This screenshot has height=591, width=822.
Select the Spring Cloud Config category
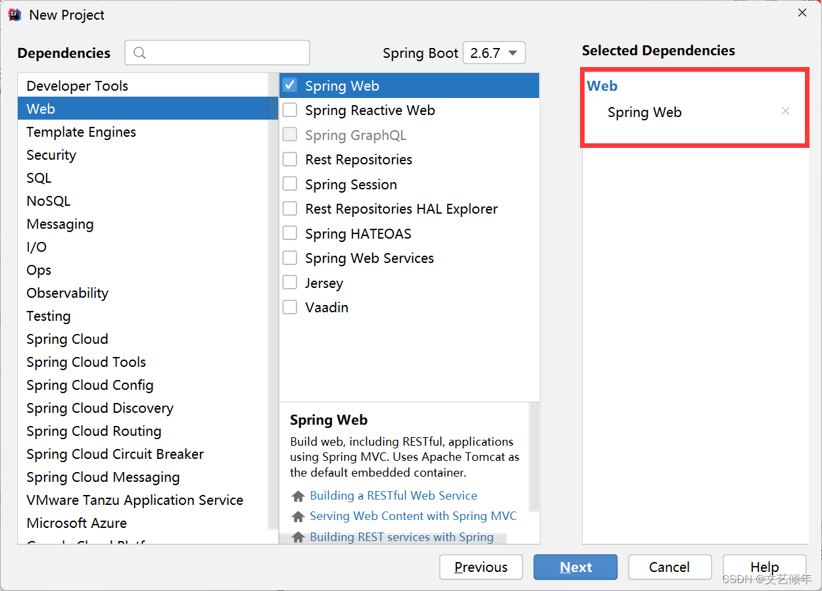tap(143, 385)
